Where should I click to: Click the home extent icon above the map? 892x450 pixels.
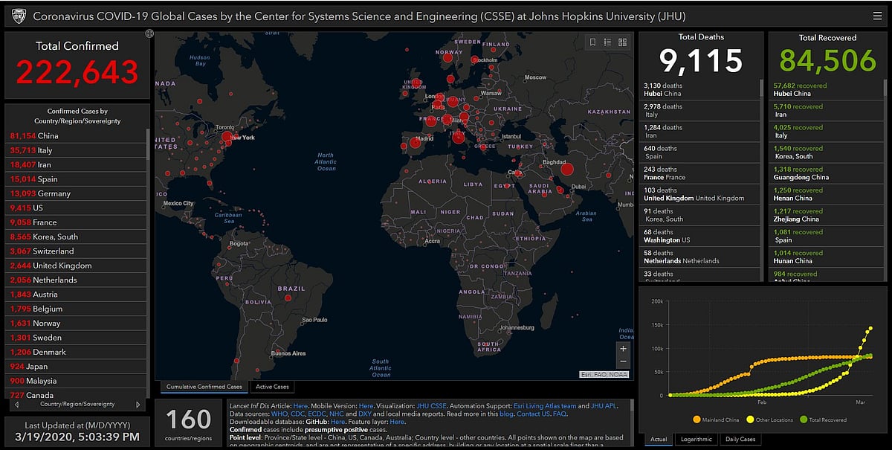[150, 33]
